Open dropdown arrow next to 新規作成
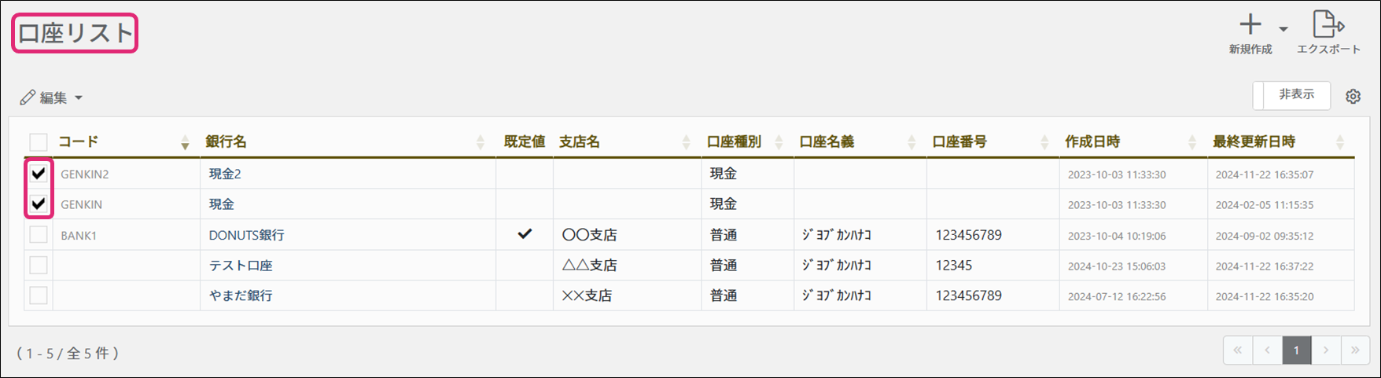The width and height of the screenshot is (1381, 378). coord(1283,29)
